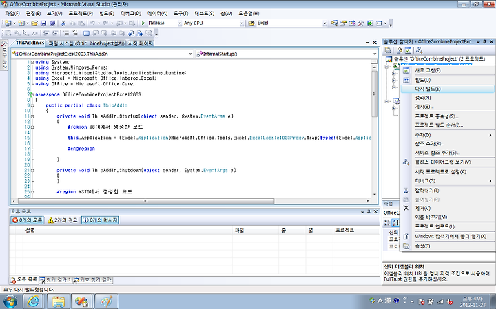Open the Any CPU platform dropdown
The width and height of the screenshot is (496, 309).
coord(242,23)
